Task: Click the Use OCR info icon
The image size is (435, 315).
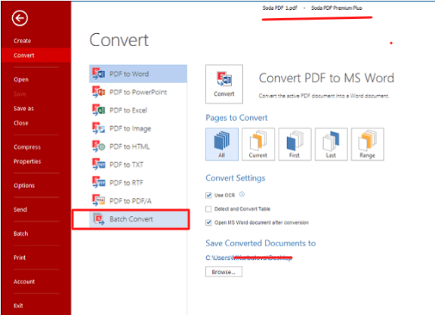Action: tap(242, 194)
